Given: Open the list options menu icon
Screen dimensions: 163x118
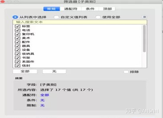Looking at the screenshot, I should coord(144,17).
